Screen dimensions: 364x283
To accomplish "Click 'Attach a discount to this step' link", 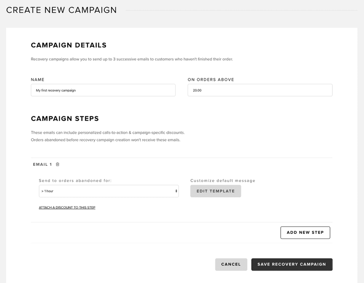I will [67, 208].
